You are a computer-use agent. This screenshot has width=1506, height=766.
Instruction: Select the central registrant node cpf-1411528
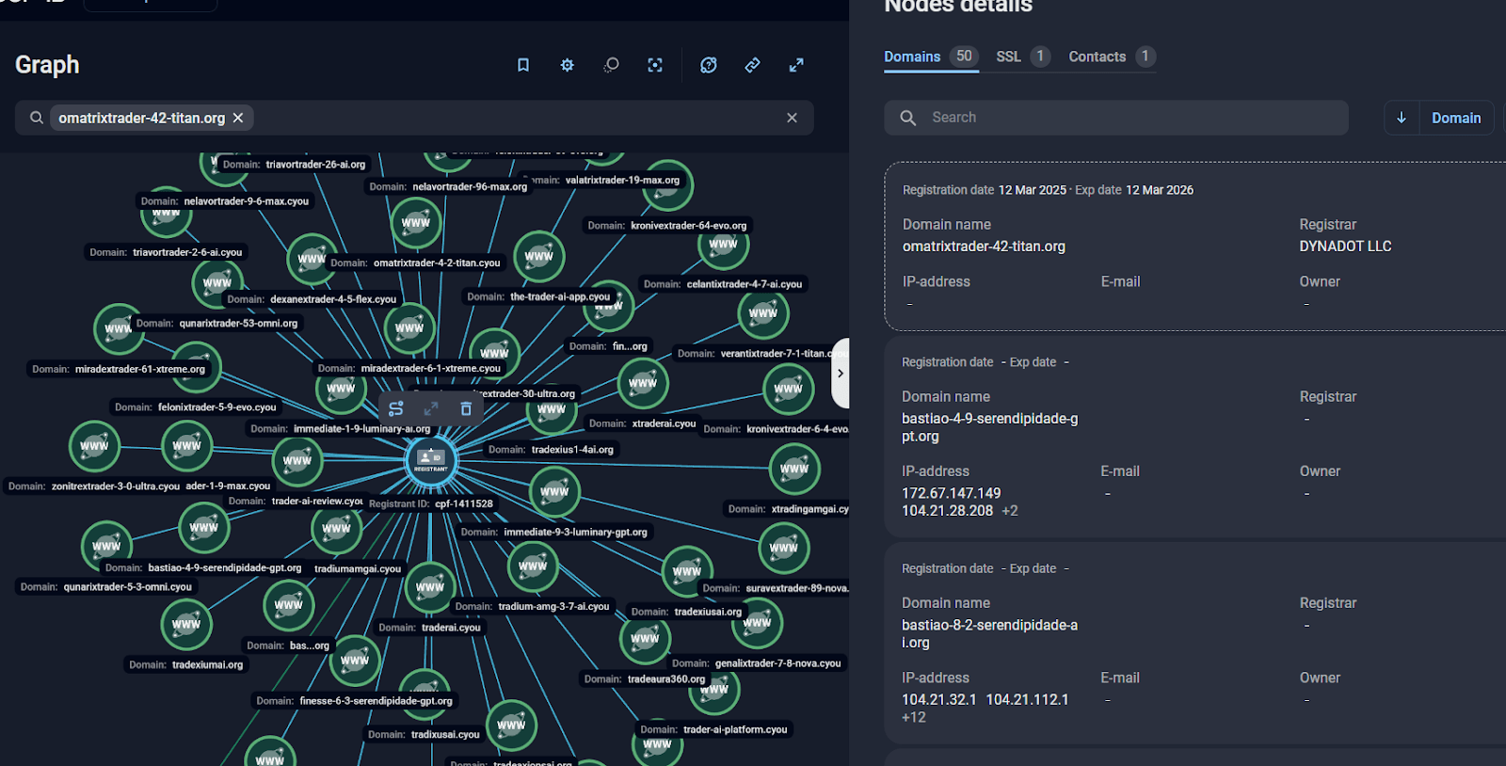coord(431,460)
